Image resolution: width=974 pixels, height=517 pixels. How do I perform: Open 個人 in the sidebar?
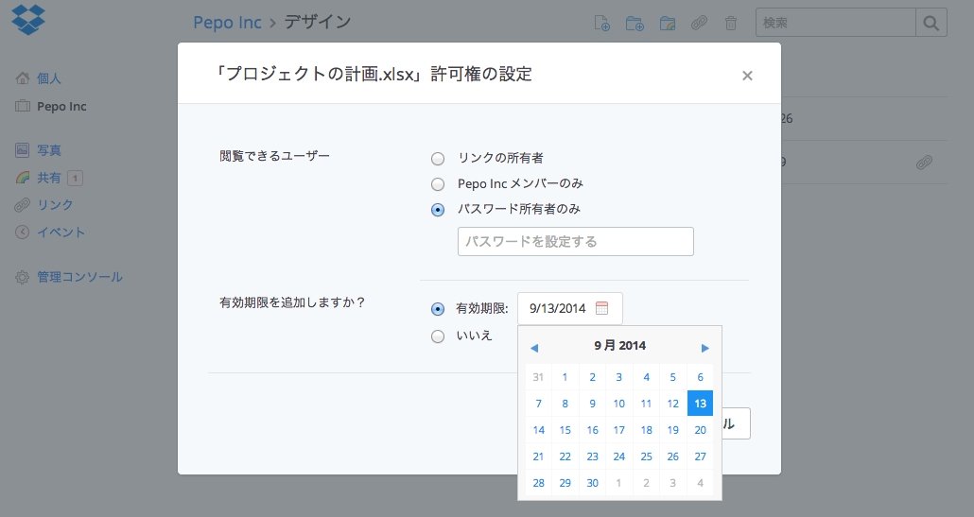[48, 78]
